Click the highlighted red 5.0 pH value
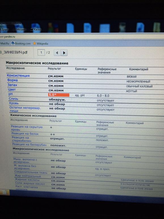 [59, 95]
